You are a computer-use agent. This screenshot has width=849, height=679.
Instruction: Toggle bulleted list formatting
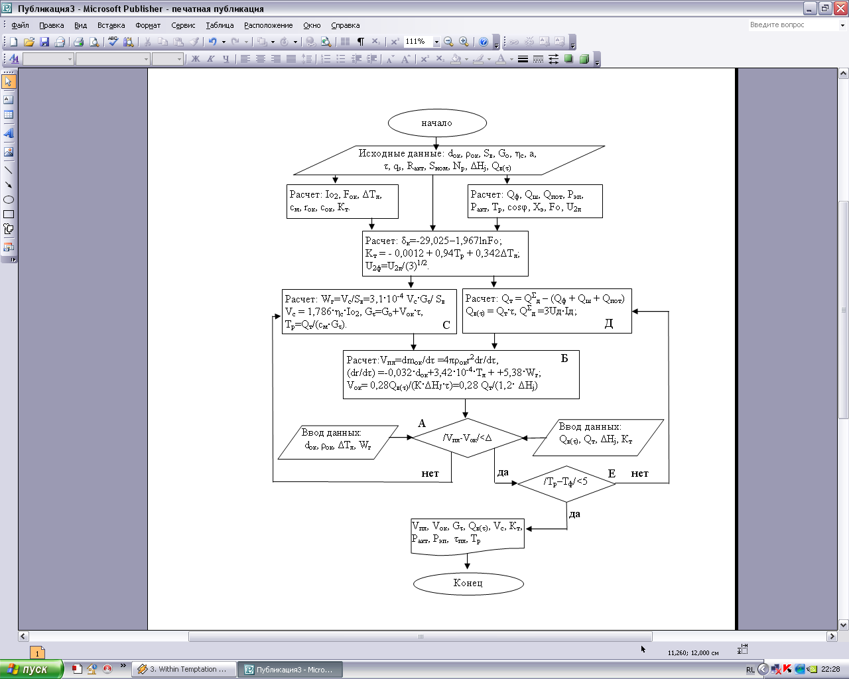tap(341, 59)
